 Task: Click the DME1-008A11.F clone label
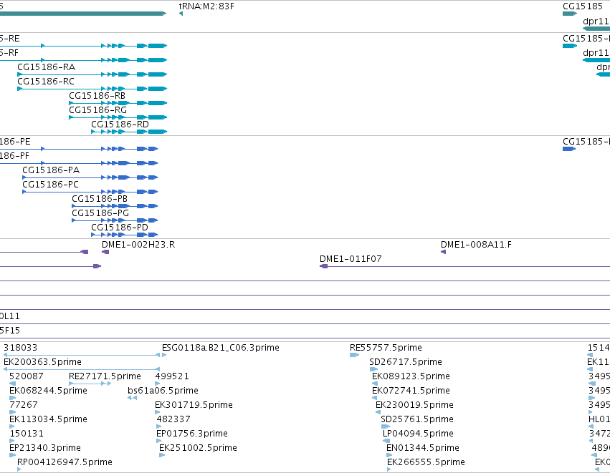point(476,245)
